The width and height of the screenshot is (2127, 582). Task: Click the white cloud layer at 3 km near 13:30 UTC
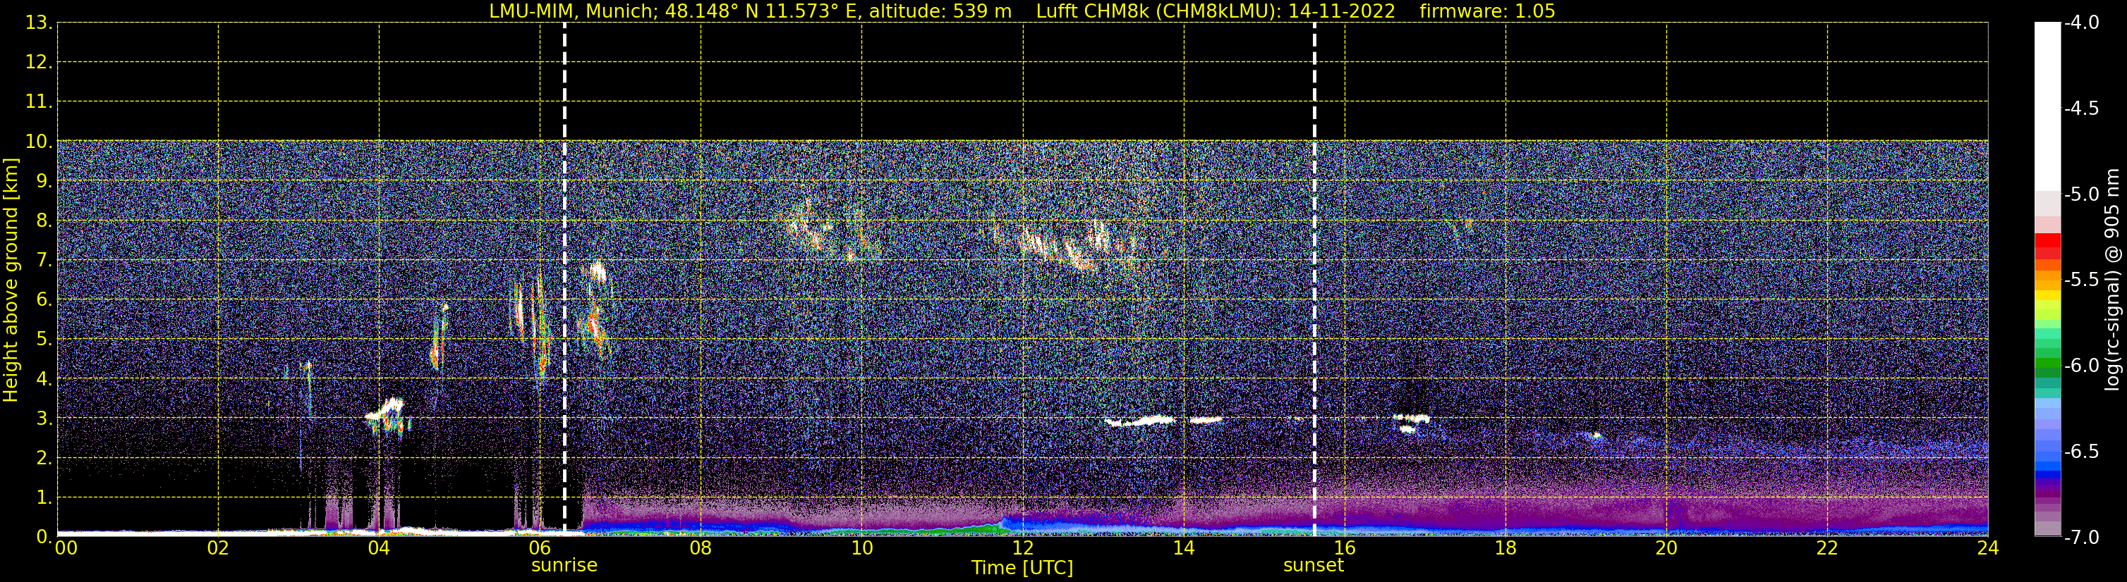click(1140, 421)
